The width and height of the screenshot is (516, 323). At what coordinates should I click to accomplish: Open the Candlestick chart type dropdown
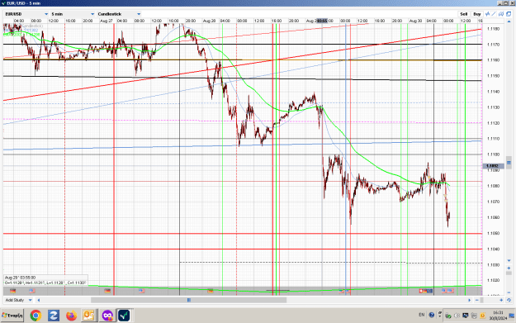(119, 14)
